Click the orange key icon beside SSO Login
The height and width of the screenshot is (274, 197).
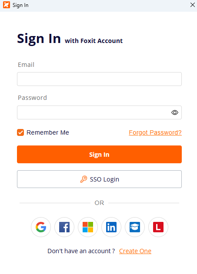coord(83,179)
